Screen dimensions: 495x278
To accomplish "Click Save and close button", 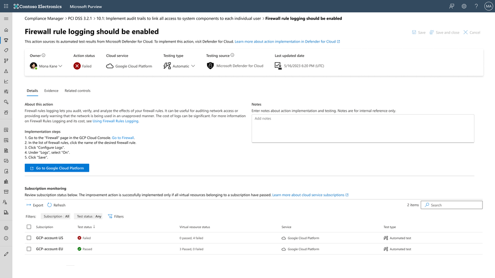I will [x=444, y=33].
